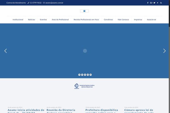Open the Twitter social icon

click(154, 3)
